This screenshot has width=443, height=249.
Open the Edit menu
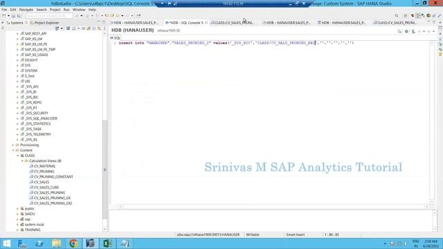click(x=13, y=10)
